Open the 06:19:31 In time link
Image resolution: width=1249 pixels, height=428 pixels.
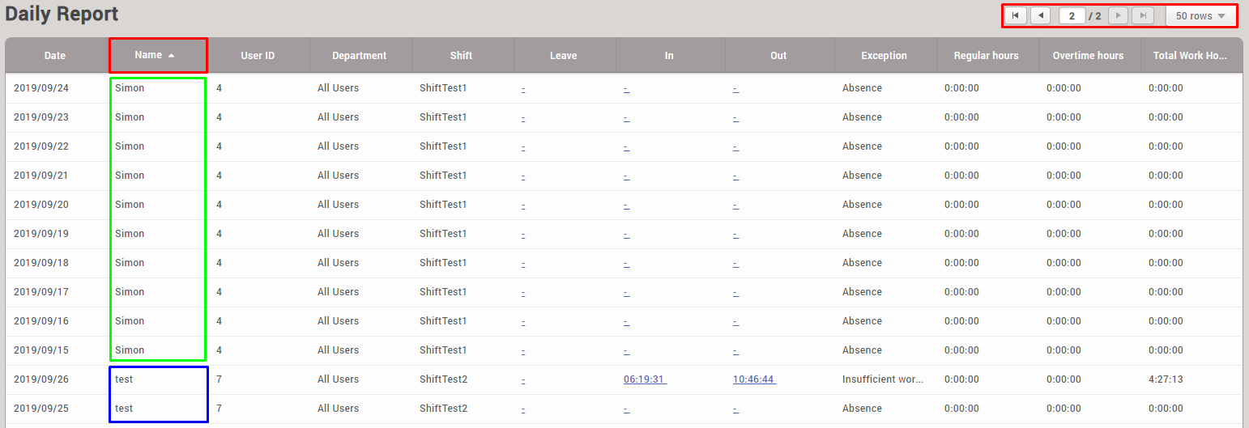point(645,379)
